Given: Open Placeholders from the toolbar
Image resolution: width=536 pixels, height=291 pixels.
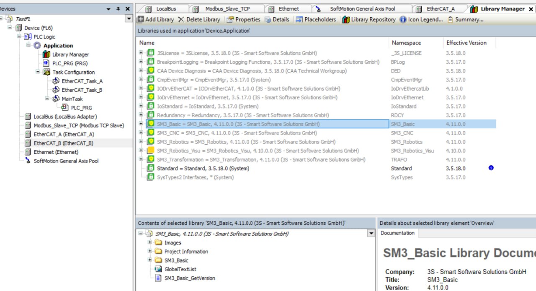Looking at the screenshot, I should 316,19.
